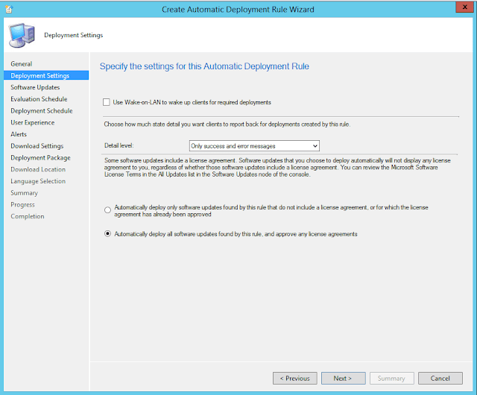The image size is (477, 395).
Task: Open the Download Settings step
Action: pyautogui.click(x=37, y=146)
